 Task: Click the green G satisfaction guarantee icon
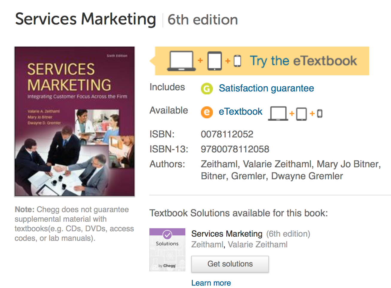(207, 88)
